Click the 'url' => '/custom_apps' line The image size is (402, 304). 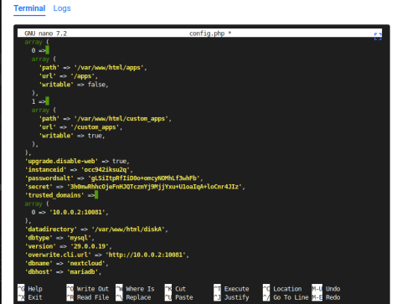(80, 127)
